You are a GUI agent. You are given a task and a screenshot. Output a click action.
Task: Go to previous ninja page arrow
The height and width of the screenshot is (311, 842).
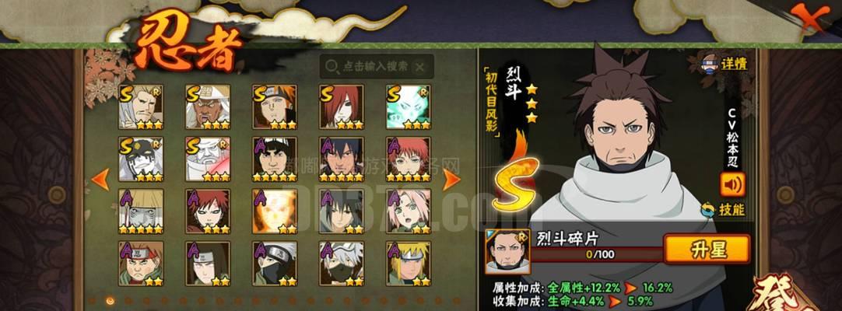click(100, 180)
